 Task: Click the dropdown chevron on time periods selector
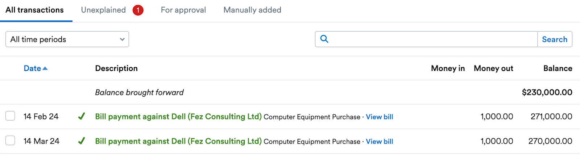tap(122, 39)
